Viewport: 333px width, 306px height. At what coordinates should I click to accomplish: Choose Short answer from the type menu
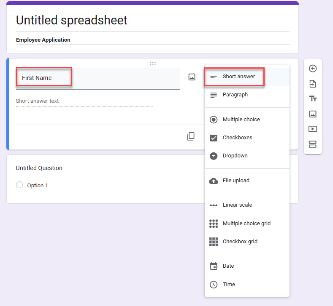tap(238, 77)
